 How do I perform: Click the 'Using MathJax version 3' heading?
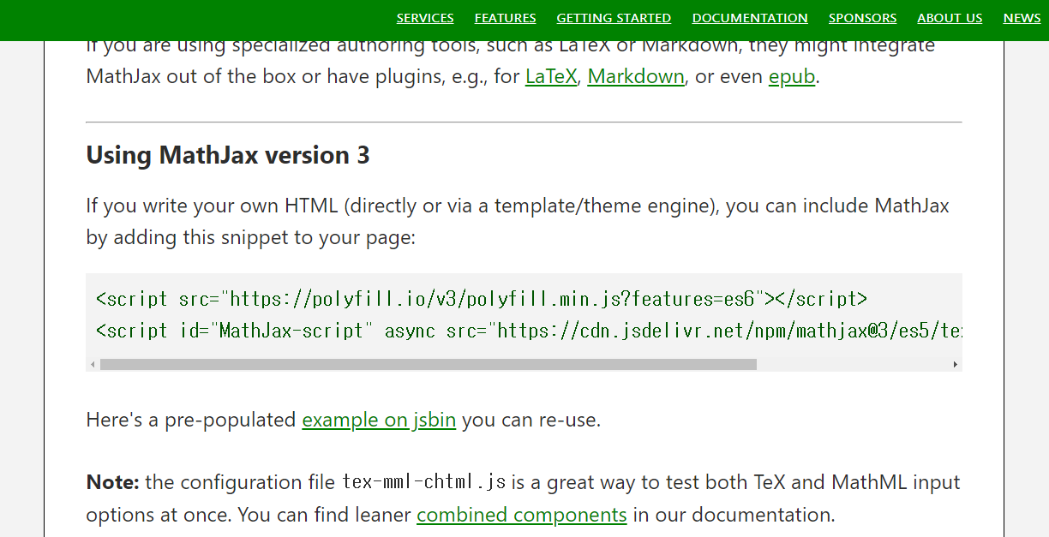pyautogui.click(x=228, y=155)
